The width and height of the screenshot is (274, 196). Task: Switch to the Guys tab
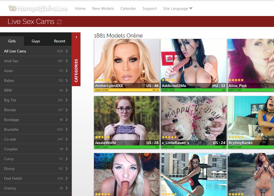click(x=36, y=41)
